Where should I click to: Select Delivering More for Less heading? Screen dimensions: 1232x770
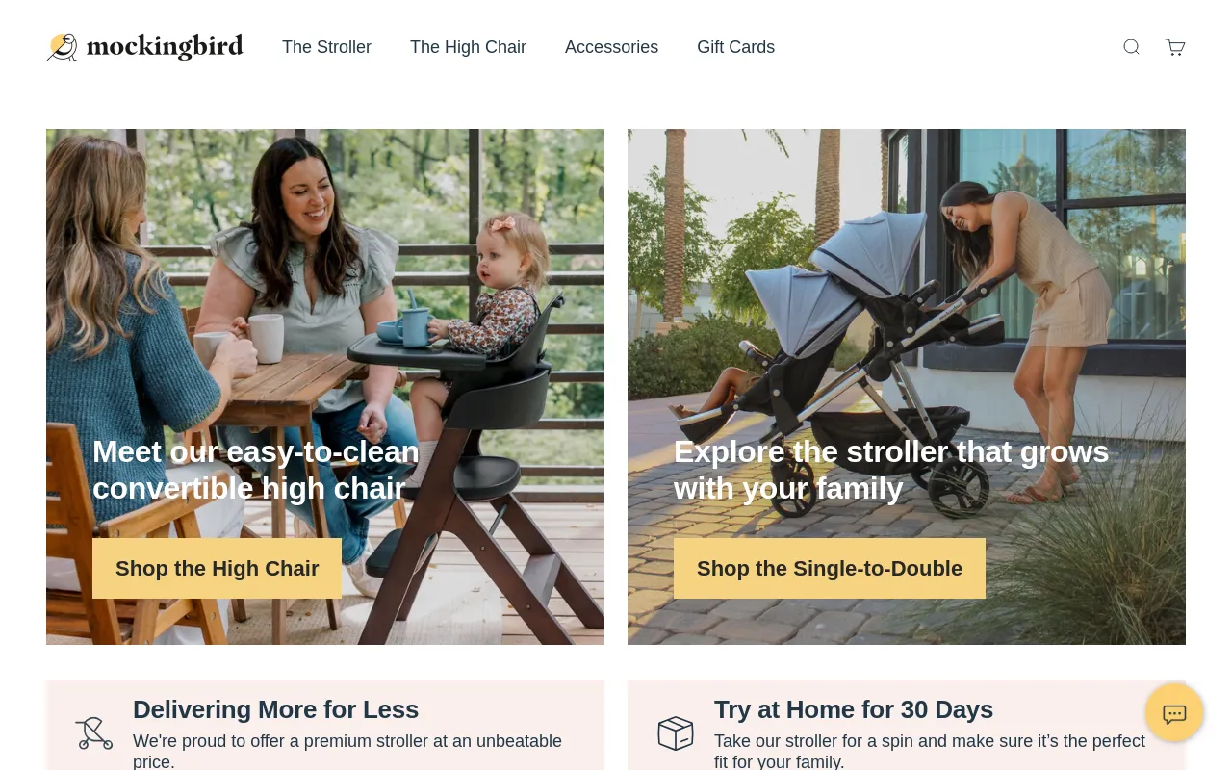point(275,709)
